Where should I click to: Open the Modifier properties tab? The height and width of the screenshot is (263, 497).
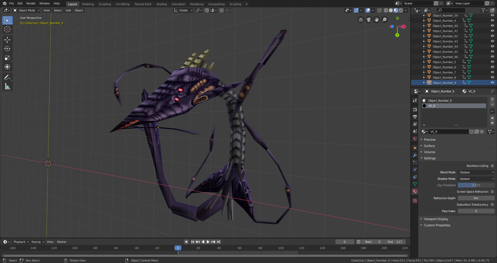(415, 155)
